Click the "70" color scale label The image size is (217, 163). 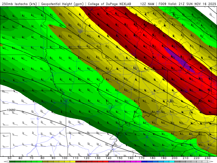pos(31,158)
